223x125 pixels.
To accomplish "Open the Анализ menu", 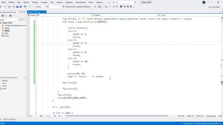I will pos(60,2).
